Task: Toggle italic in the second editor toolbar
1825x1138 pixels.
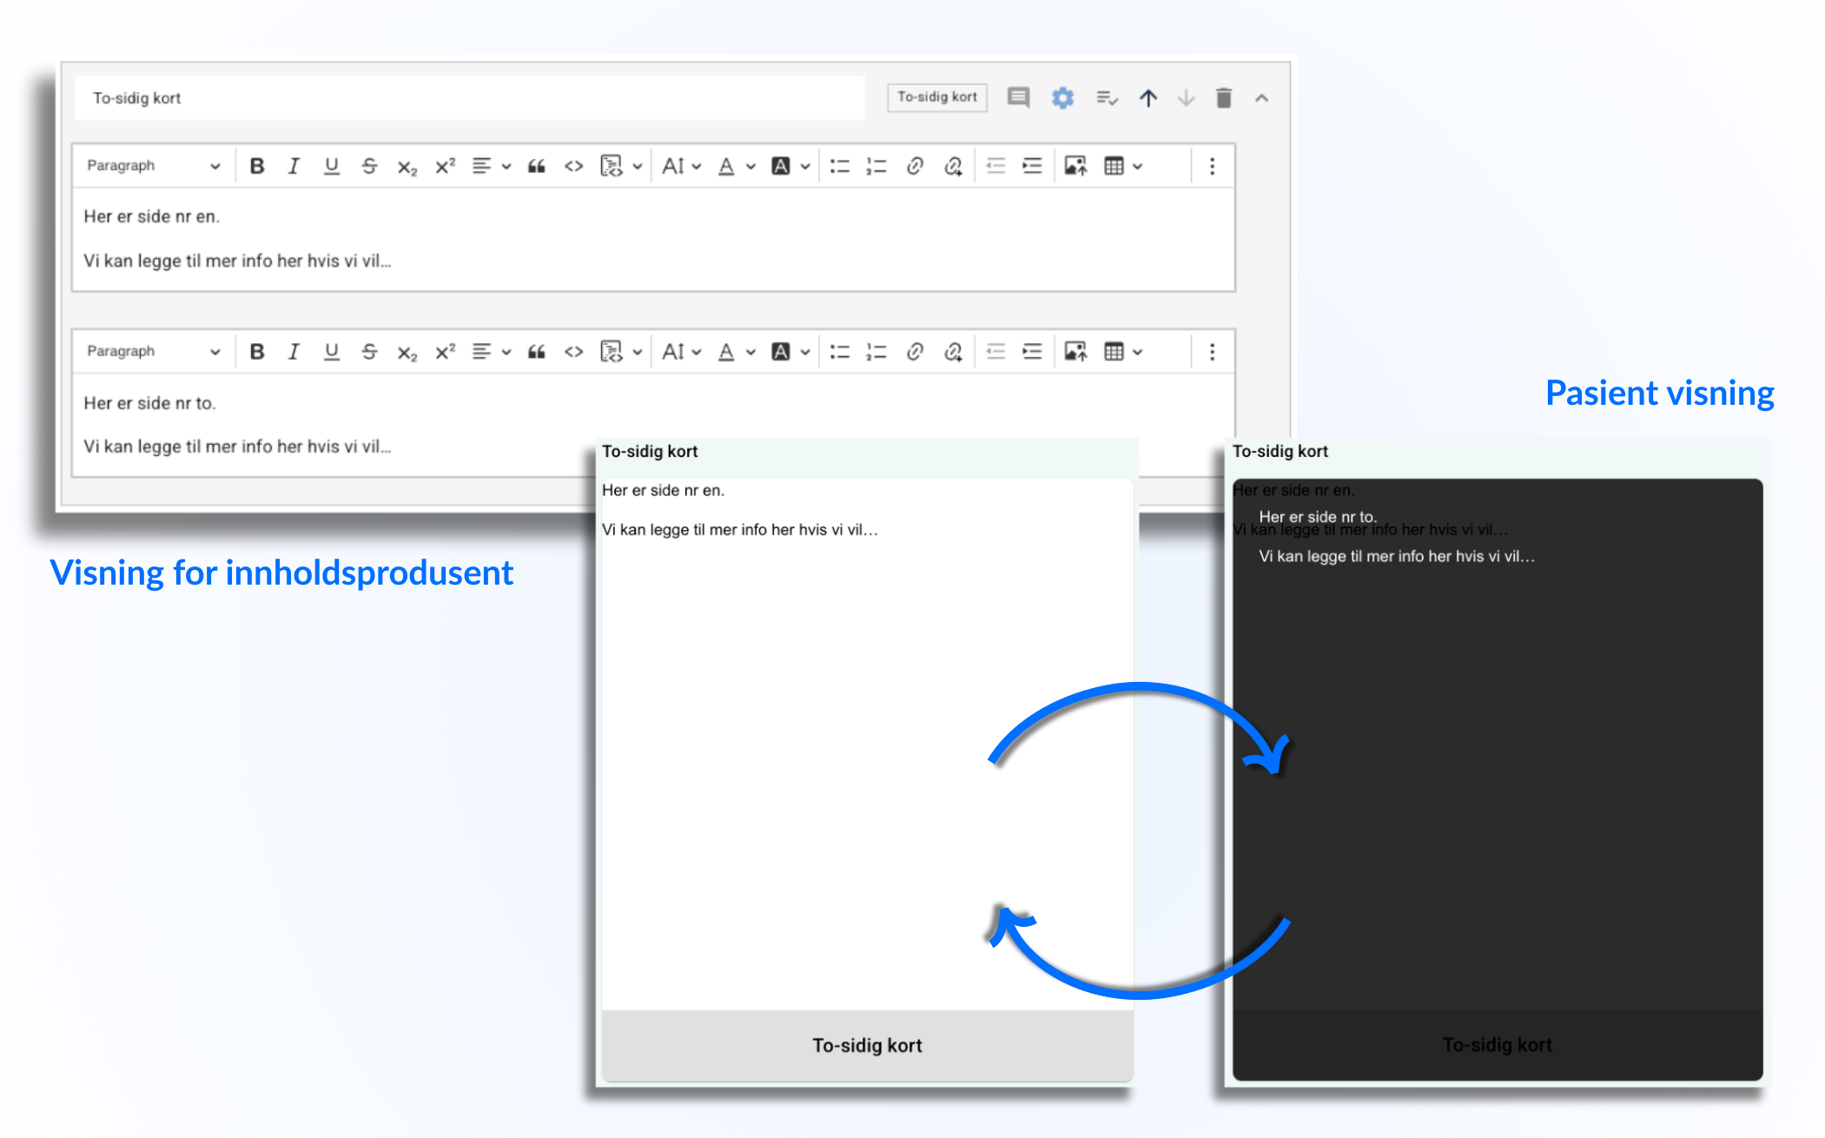Action: [294, 352]
